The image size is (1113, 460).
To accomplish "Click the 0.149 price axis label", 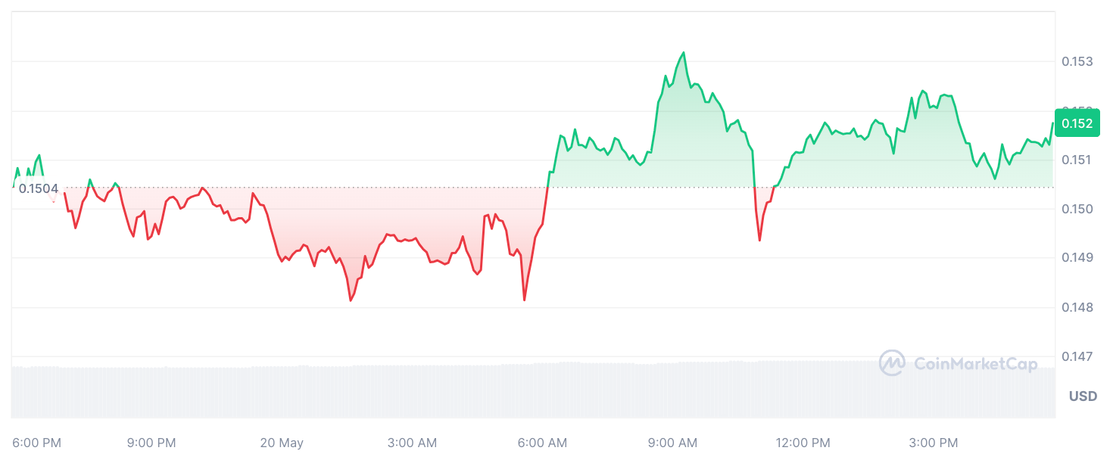I will tap(1077, 258).
